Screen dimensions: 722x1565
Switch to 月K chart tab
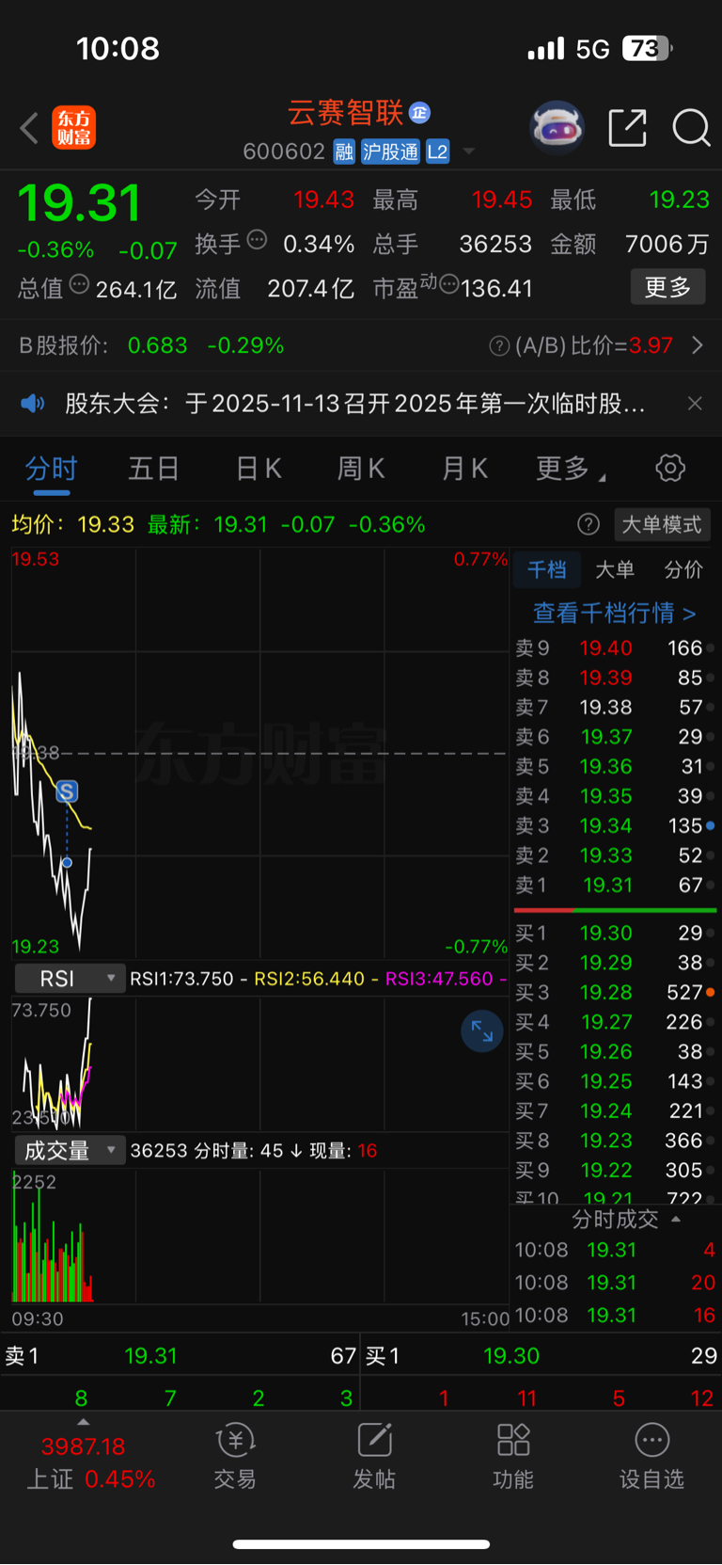(x=464, y=469)
